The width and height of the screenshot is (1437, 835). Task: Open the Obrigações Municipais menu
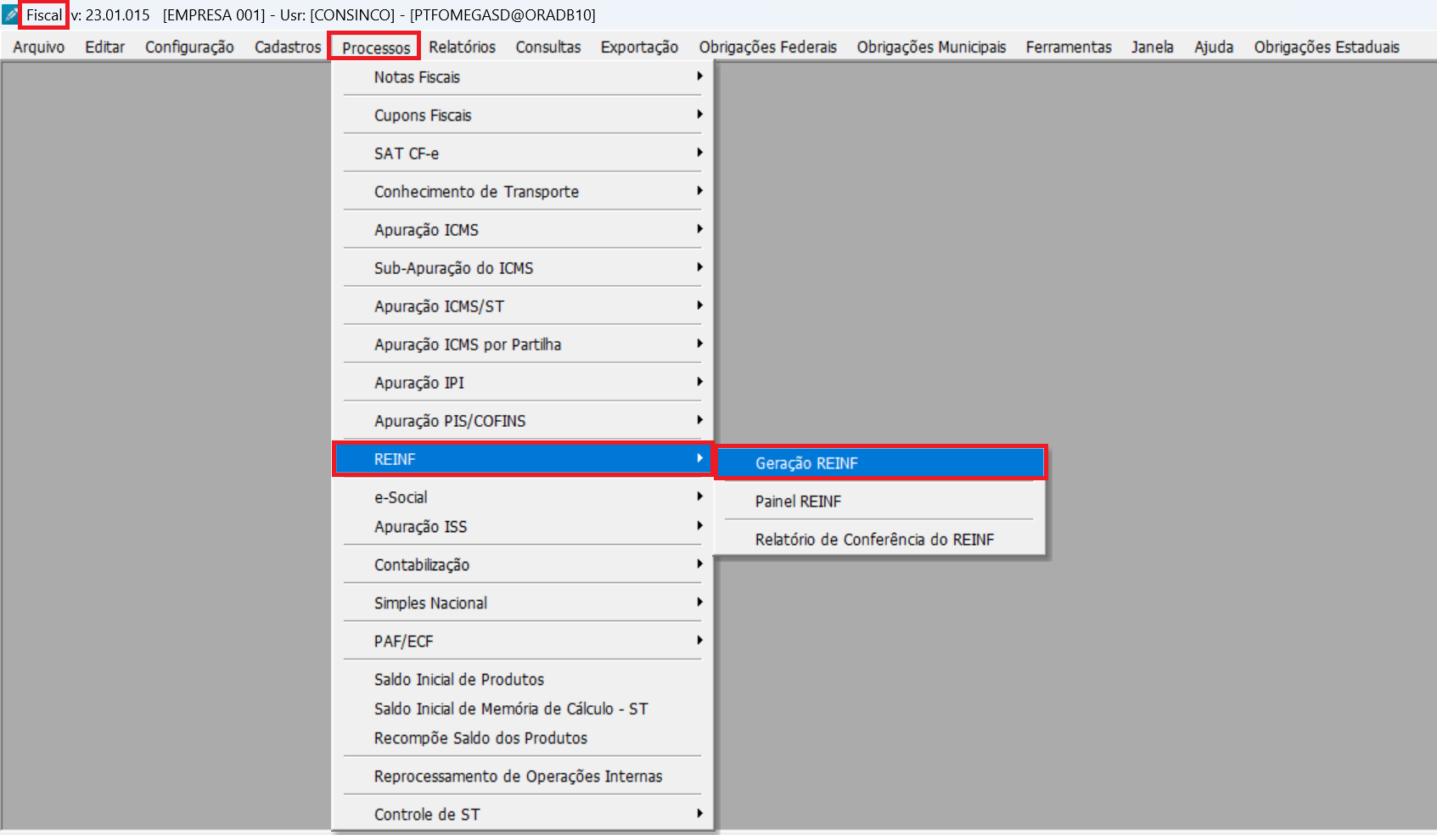931,47
